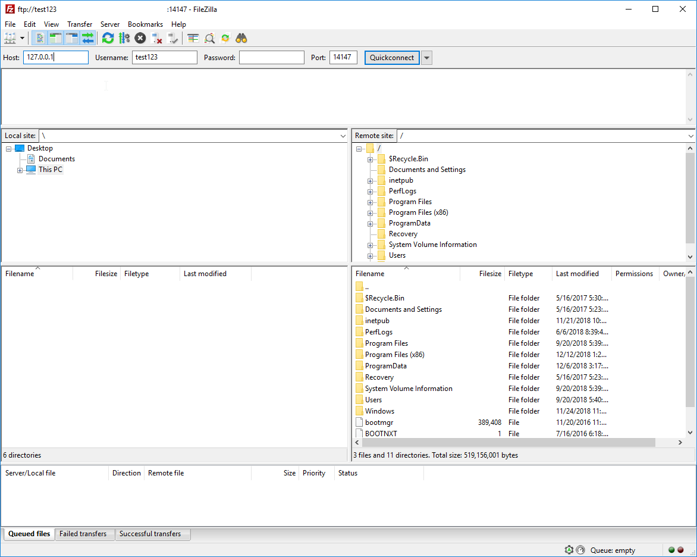Click the Refresh file listing icon
This screenshot has height=557, width=697.
pos(108,37)
